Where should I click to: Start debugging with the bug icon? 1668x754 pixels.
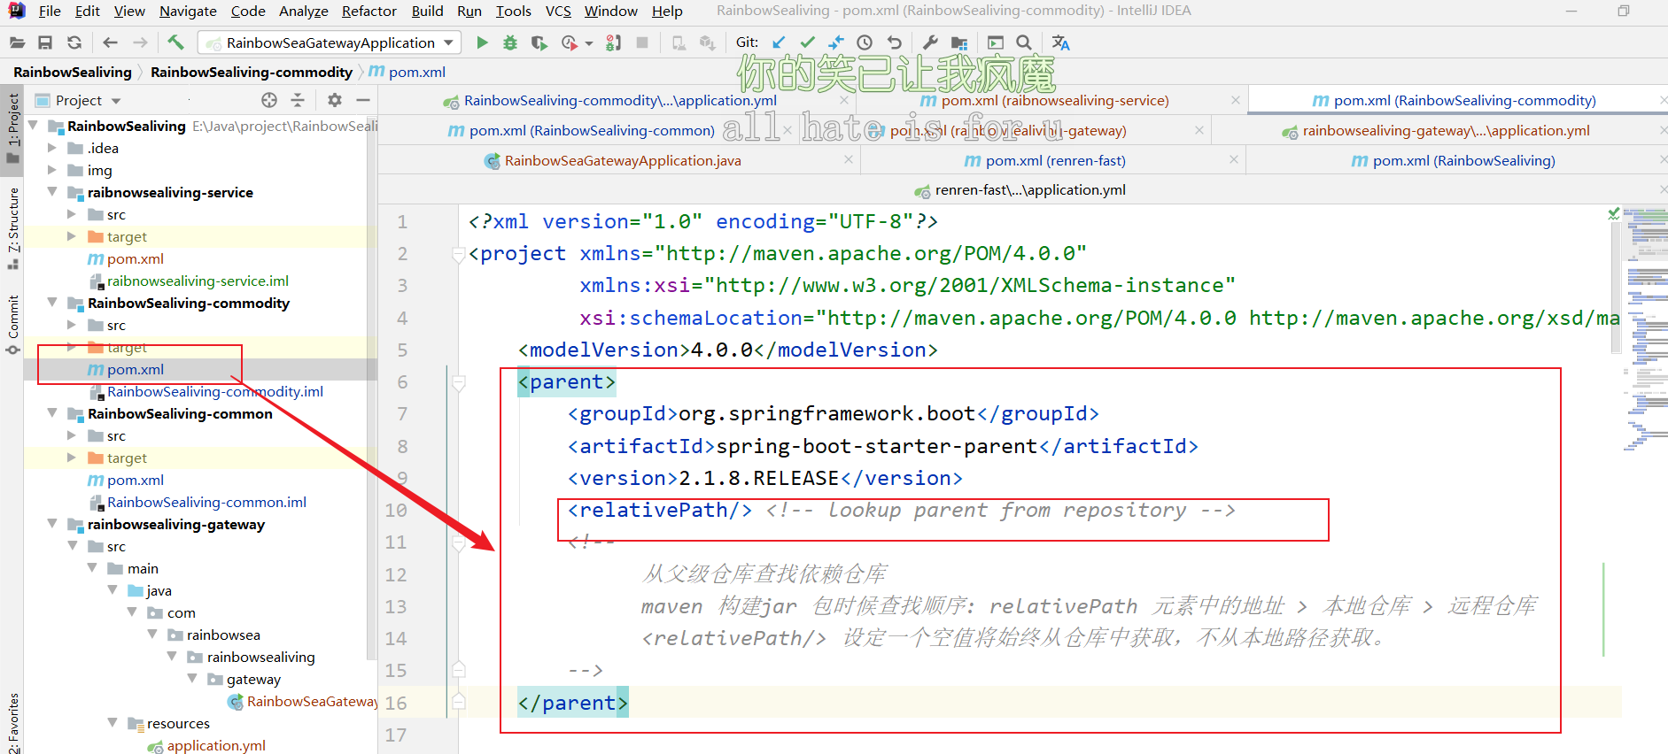tap(510, 42)
